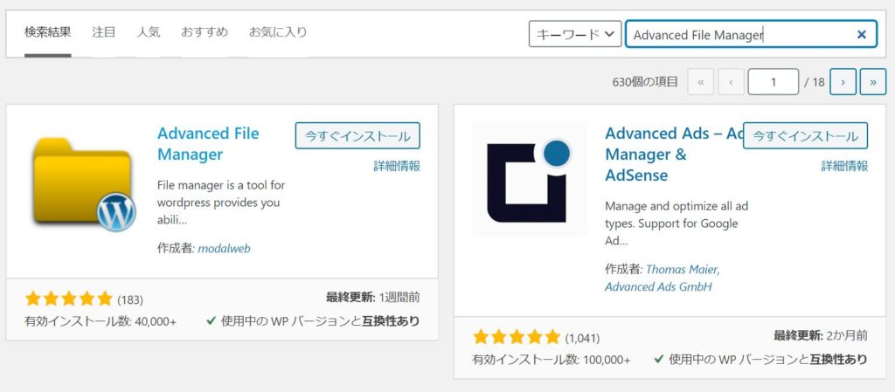Viewport: 895px width, 392px height.
Task: Click the previous page pagination button
Action: tap(732, 82)
